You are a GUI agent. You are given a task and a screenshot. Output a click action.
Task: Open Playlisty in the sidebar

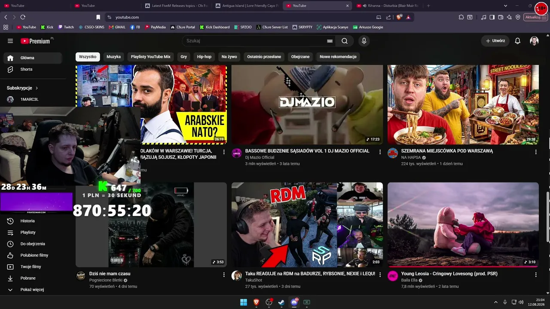[33, 233]
